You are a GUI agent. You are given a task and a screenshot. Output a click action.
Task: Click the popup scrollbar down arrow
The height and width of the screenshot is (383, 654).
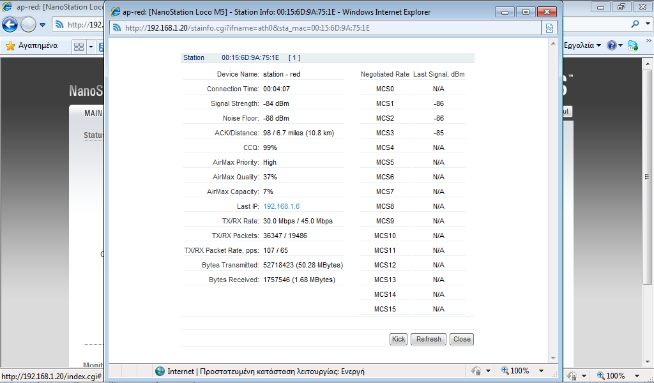[x=553, y=358]
